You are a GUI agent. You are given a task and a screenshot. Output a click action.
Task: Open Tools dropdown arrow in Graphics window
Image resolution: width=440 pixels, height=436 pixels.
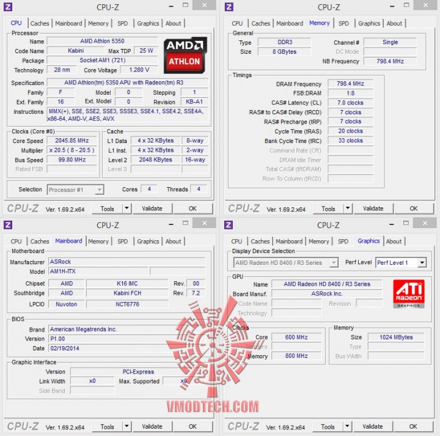(347, 426)
